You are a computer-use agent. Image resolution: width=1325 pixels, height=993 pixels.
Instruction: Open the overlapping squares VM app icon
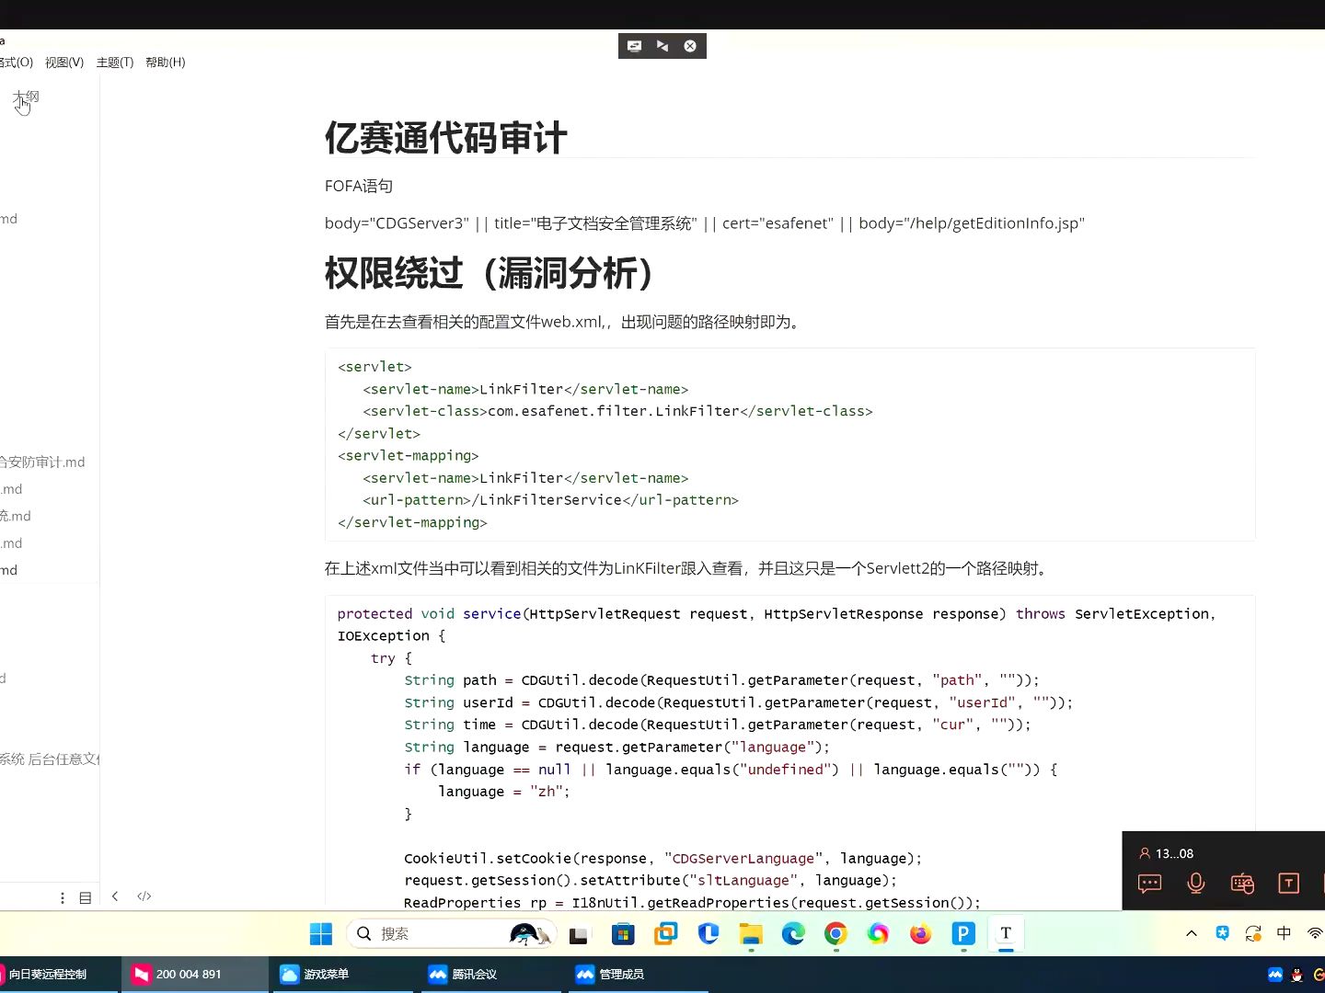pos(665,934)
